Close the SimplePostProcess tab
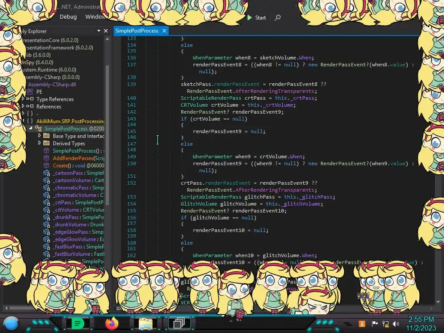The image size is (444, 333). tap(164, 31)
